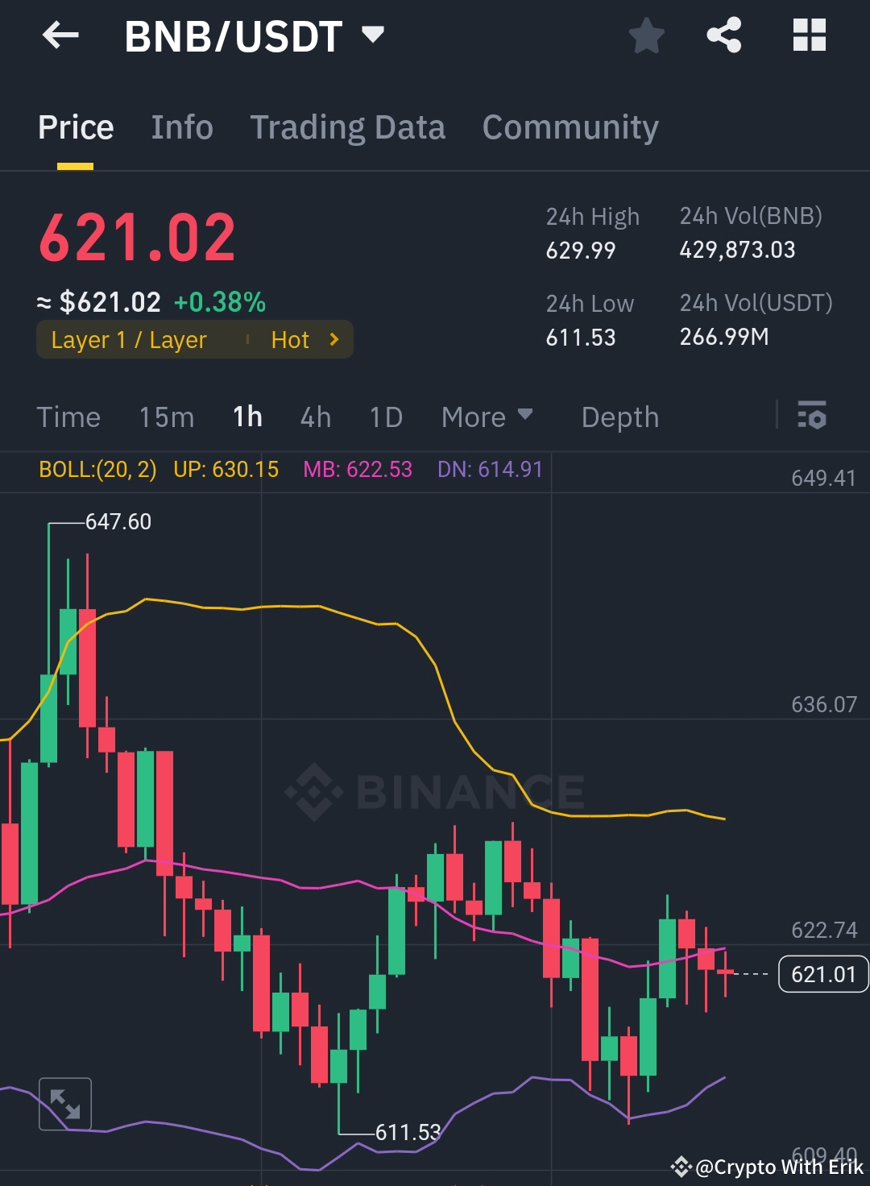Tap the star to favorite BNB/USDT
Viewport: 870px width, 1186px height.
coord(647,35)
